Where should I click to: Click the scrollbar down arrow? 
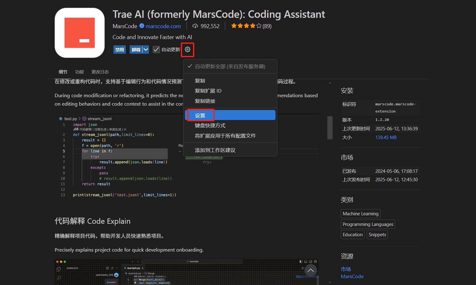tap(330, 282)
